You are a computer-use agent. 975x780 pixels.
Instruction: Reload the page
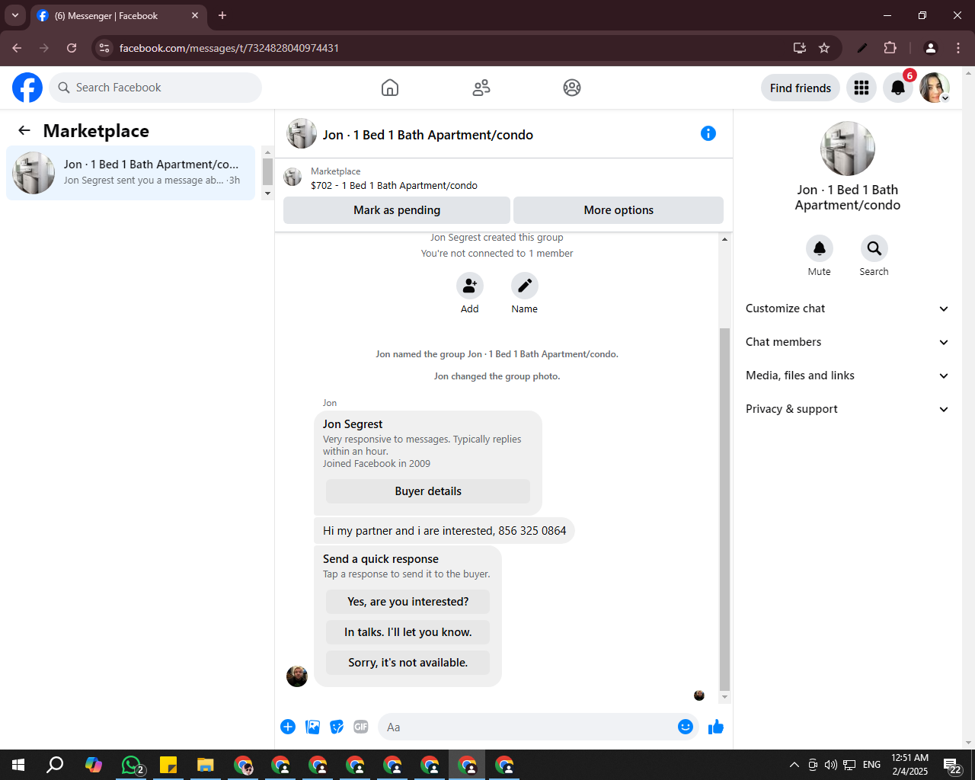point(72,48)
